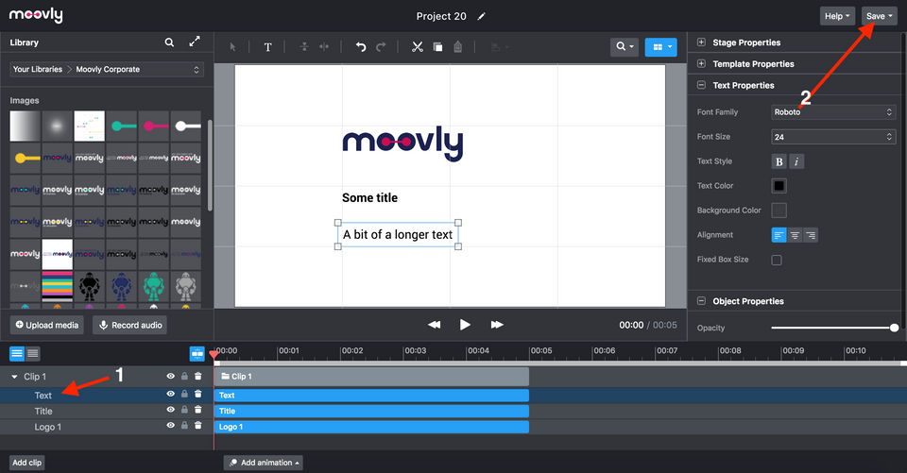
Task: Hide the Text layer
Action: [x=171, y=394]
